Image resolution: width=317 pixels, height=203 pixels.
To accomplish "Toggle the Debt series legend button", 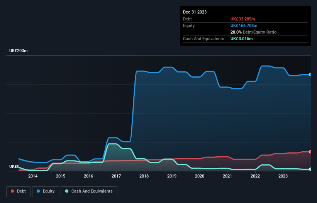I will click(x=19, y=191).
